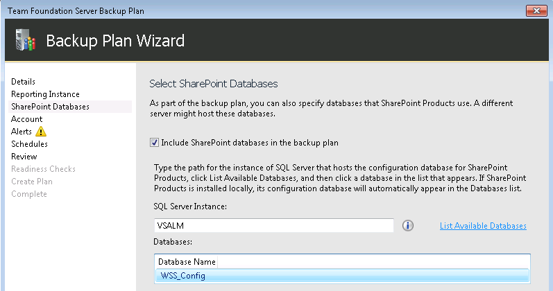Open the Reporting Instance step
This screenshot has width=553, height=291.
click(x=45, y=94)
